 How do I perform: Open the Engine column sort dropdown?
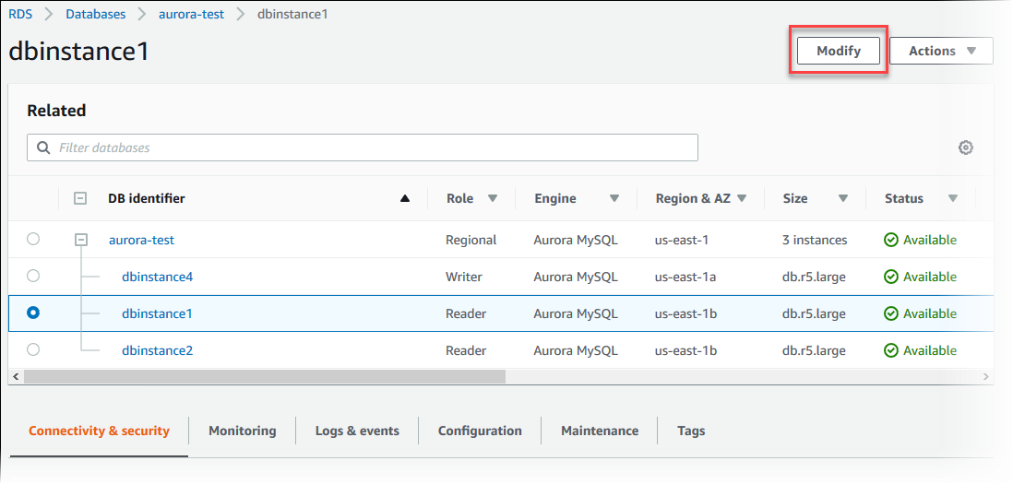point(614,198)
